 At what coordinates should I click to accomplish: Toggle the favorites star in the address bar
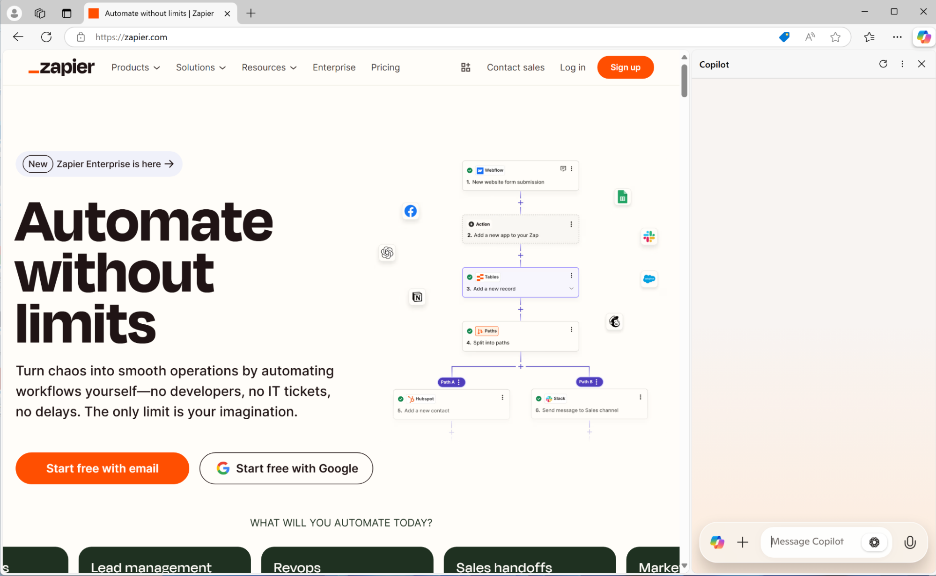tap(835, 37)
